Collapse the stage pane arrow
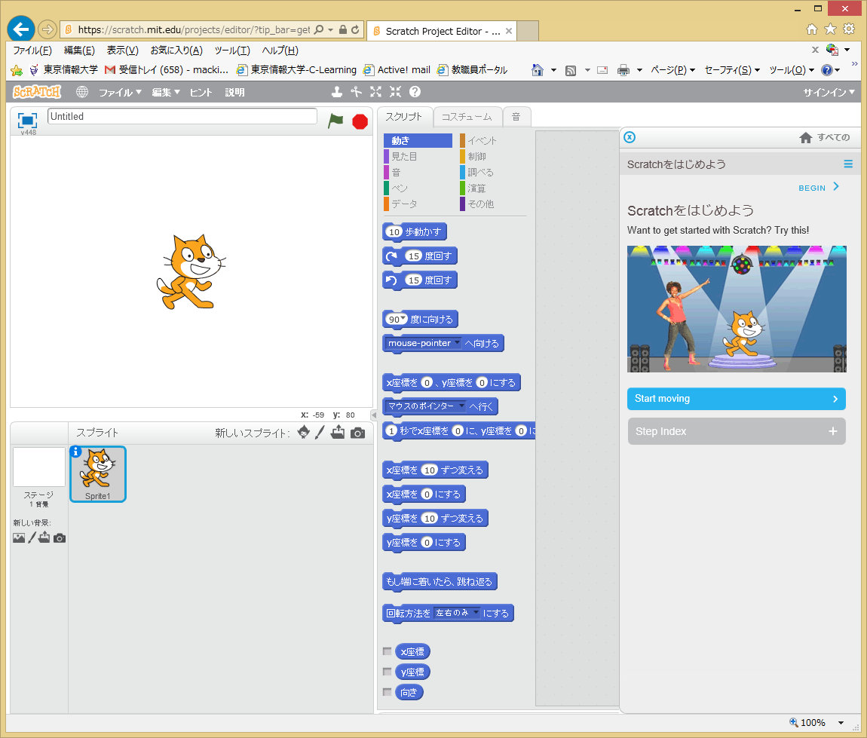Viewport: 867px width, 738px height. coord(374,415)
